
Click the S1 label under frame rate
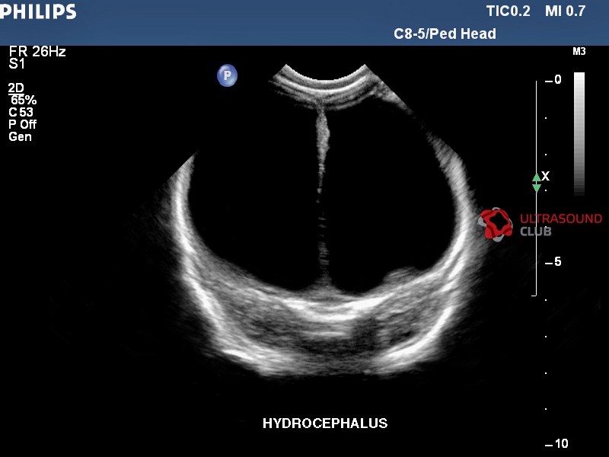coord(17,64)
